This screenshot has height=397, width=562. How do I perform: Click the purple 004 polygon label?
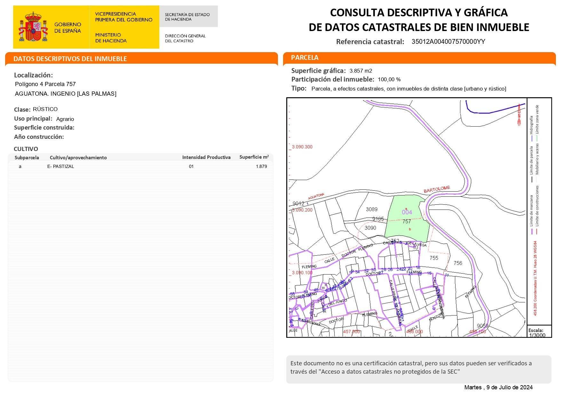(x=407, y=212)
